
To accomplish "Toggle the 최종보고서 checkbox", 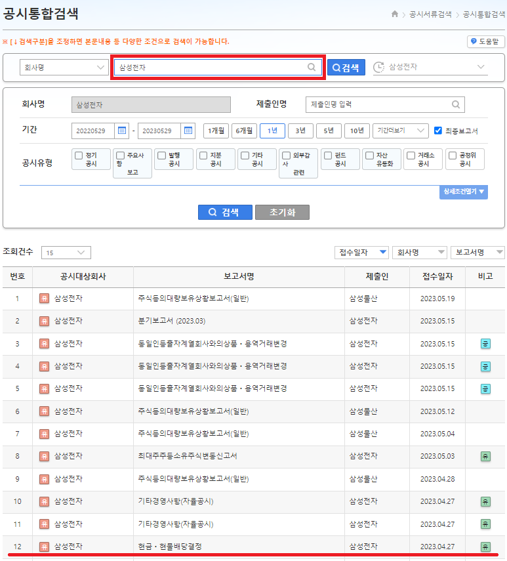I will click(x=437, y=131).
